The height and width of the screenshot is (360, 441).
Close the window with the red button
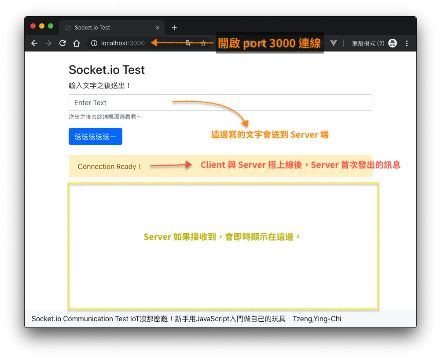click(33, 26)
